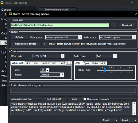The width and height of the screenshot is (138, 123).
Task: Switch to the NVENC tab
Action: click(x=46, y=63)
